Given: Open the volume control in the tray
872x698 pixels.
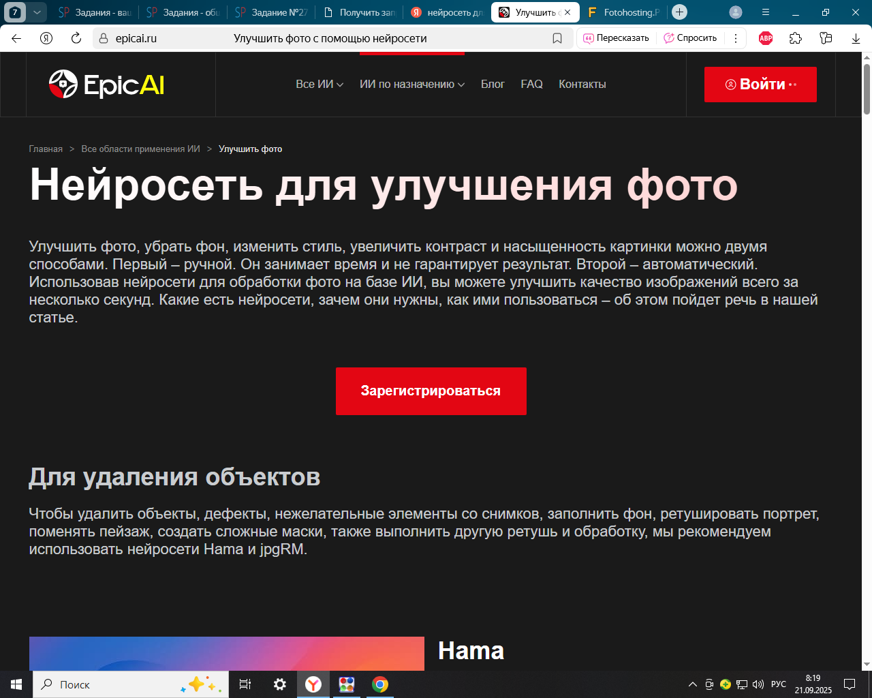Looking at the screenshot, I should click(x=758, y=684).
